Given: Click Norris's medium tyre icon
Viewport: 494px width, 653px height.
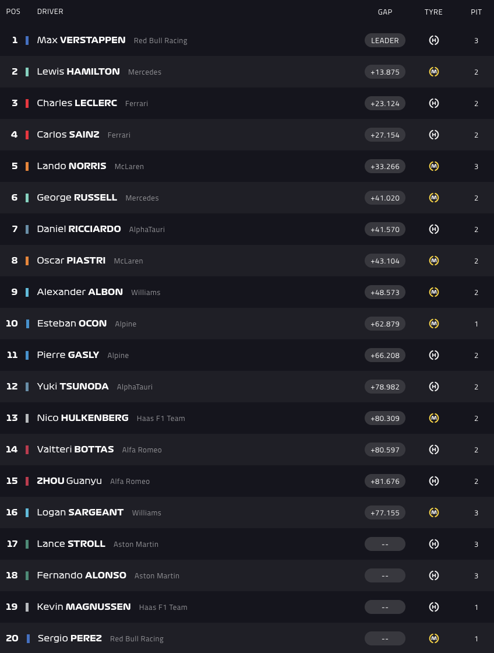Looking at the screenshot, I should (433, 166).
